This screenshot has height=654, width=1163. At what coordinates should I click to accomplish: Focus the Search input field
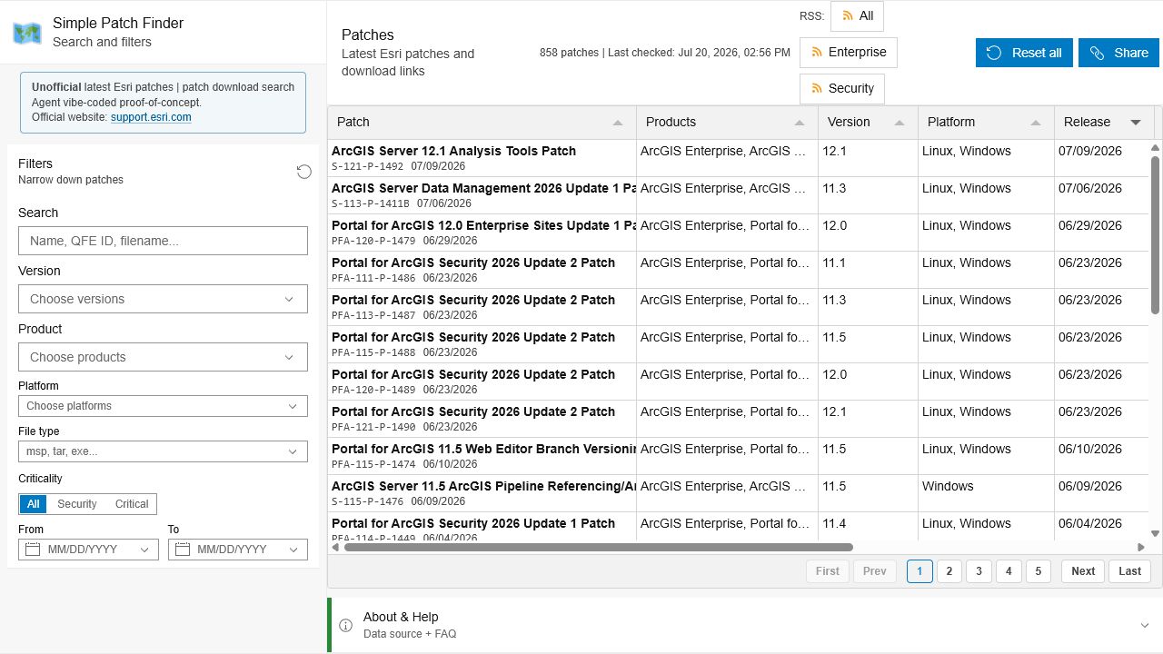click(x=163, y=241)
